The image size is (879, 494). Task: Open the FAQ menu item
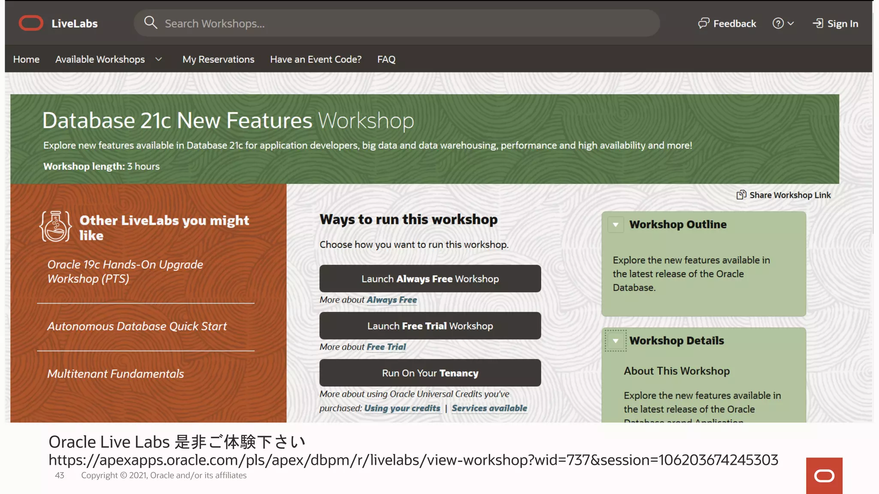tap(386, 59)
